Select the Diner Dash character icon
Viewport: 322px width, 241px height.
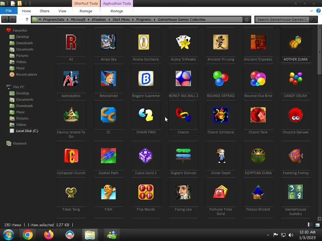click(x=220, y=156)
